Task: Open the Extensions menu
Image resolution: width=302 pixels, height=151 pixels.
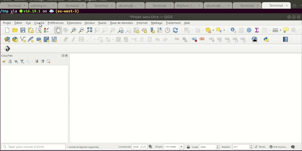Action: point(74,23)
